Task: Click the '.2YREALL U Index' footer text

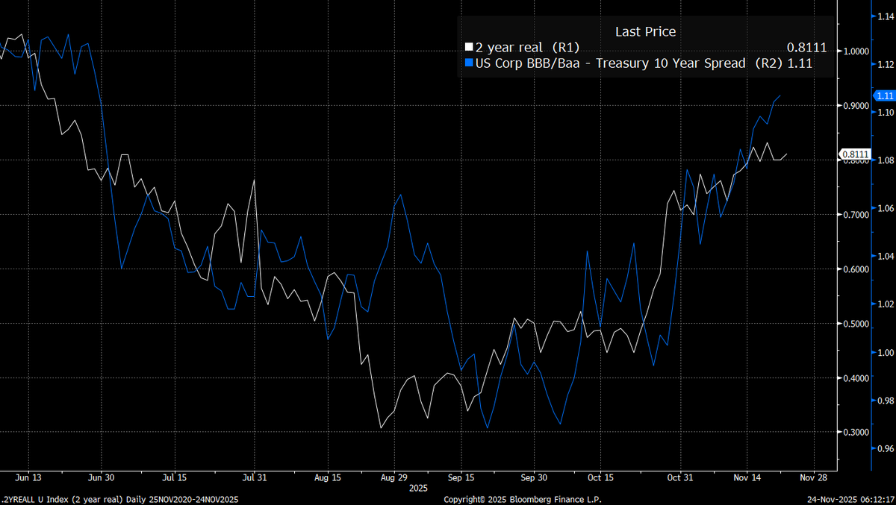Action: click(34, 499)
